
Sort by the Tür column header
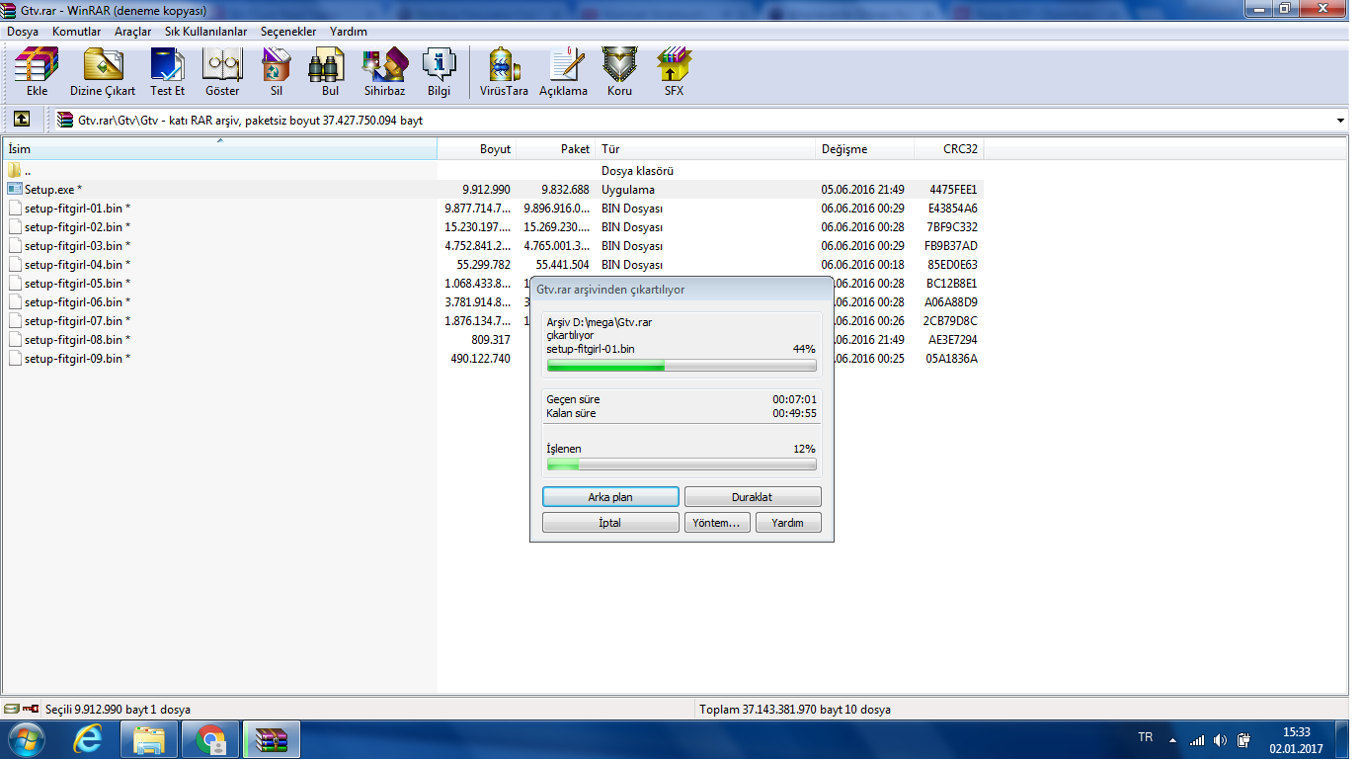tap(706, 149)
